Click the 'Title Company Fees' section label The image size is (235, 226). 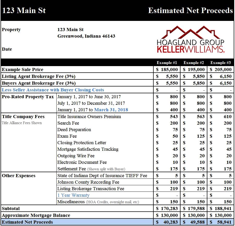(23, 117)
